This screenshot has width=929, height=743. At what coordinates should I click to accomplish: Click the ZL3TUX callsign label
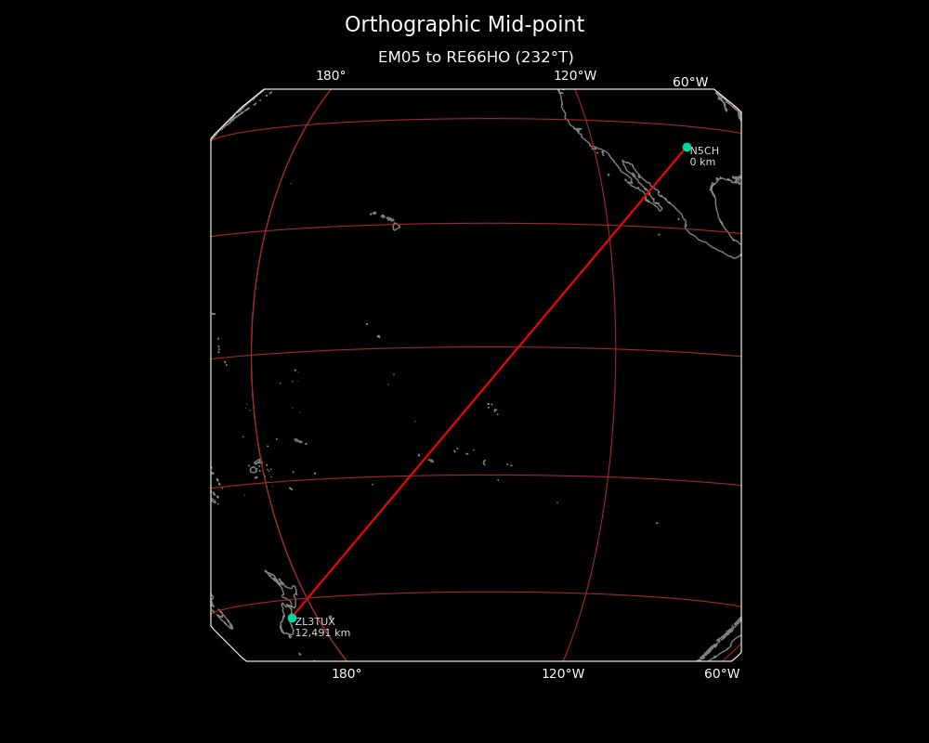coord(315,621)
